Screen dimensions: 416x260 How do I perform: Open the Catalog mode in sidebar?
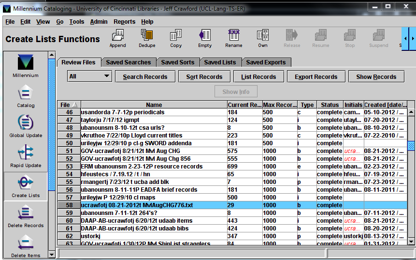point(26,95)
